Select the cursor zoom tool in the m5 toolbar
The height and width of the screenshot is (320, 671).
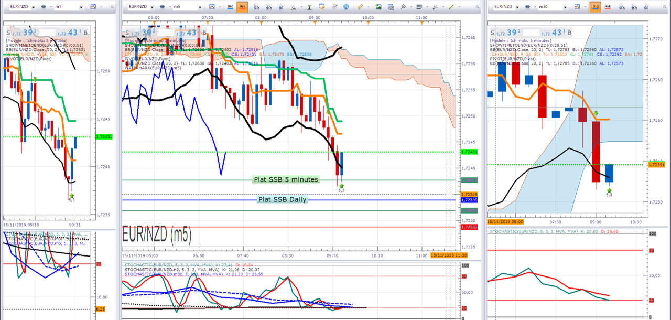click(x=281, y=7)
